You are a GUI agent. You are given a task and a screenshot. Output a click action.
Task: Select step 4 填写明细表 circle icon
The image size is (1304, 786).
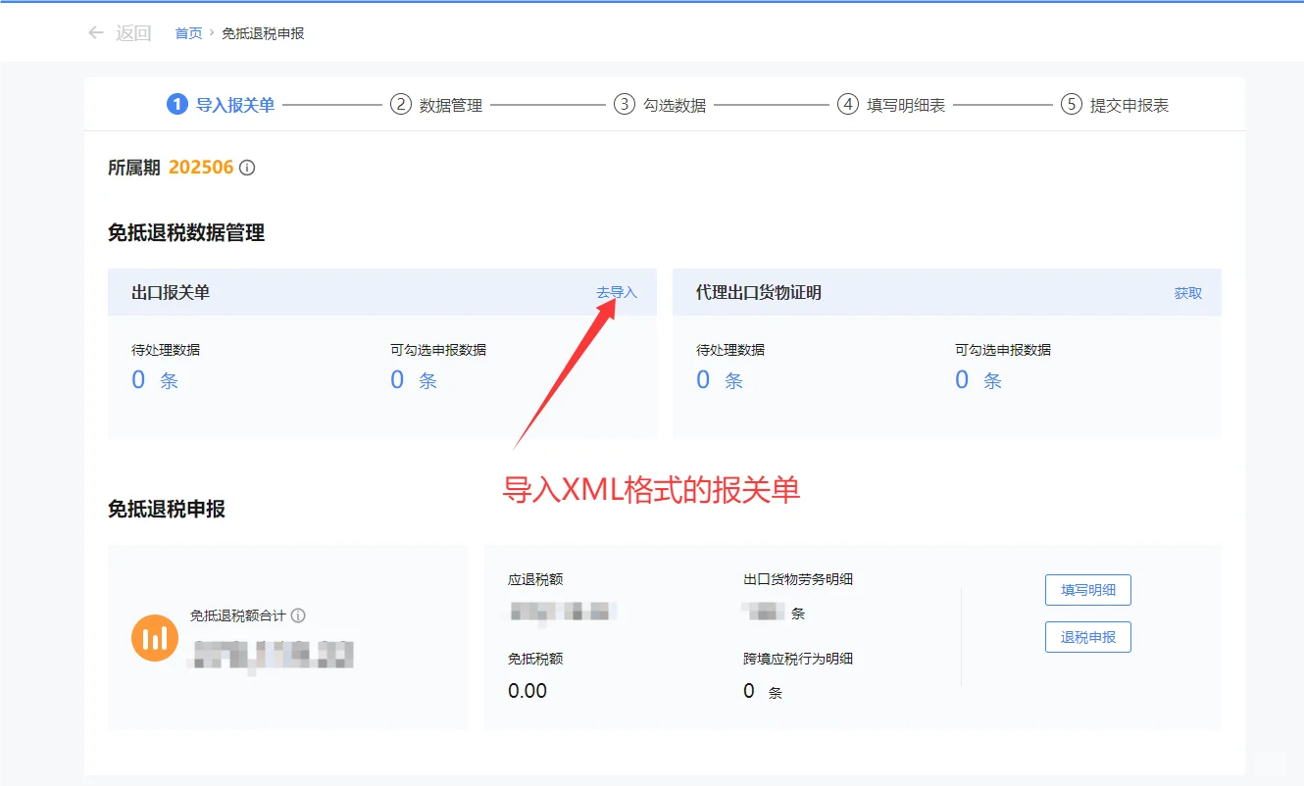[x=847, y=103]
